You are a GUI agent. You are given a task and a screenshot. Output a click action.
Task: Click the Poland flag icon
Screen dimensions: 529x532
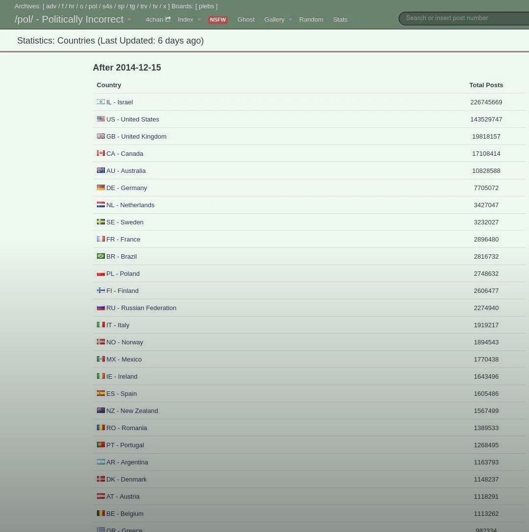click(101, 273)
